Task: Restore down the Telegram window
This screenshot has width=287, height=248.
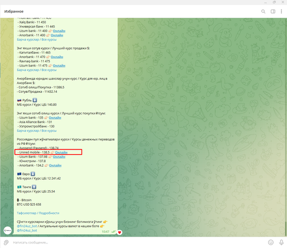Action: tap(274, 2)
